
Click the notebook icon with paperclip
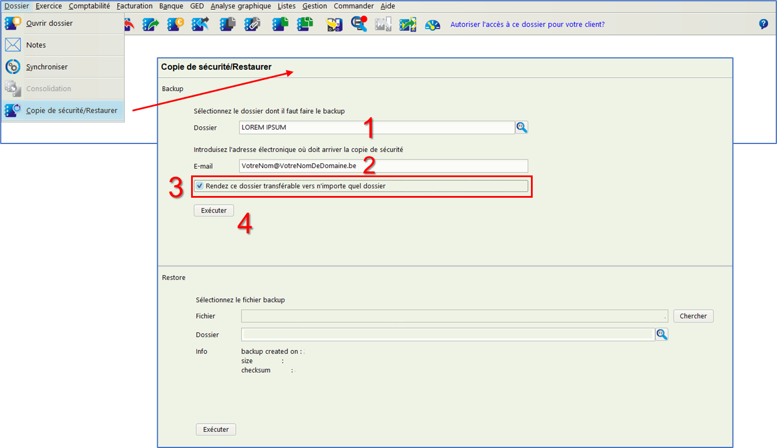click(x=252, y=24)
